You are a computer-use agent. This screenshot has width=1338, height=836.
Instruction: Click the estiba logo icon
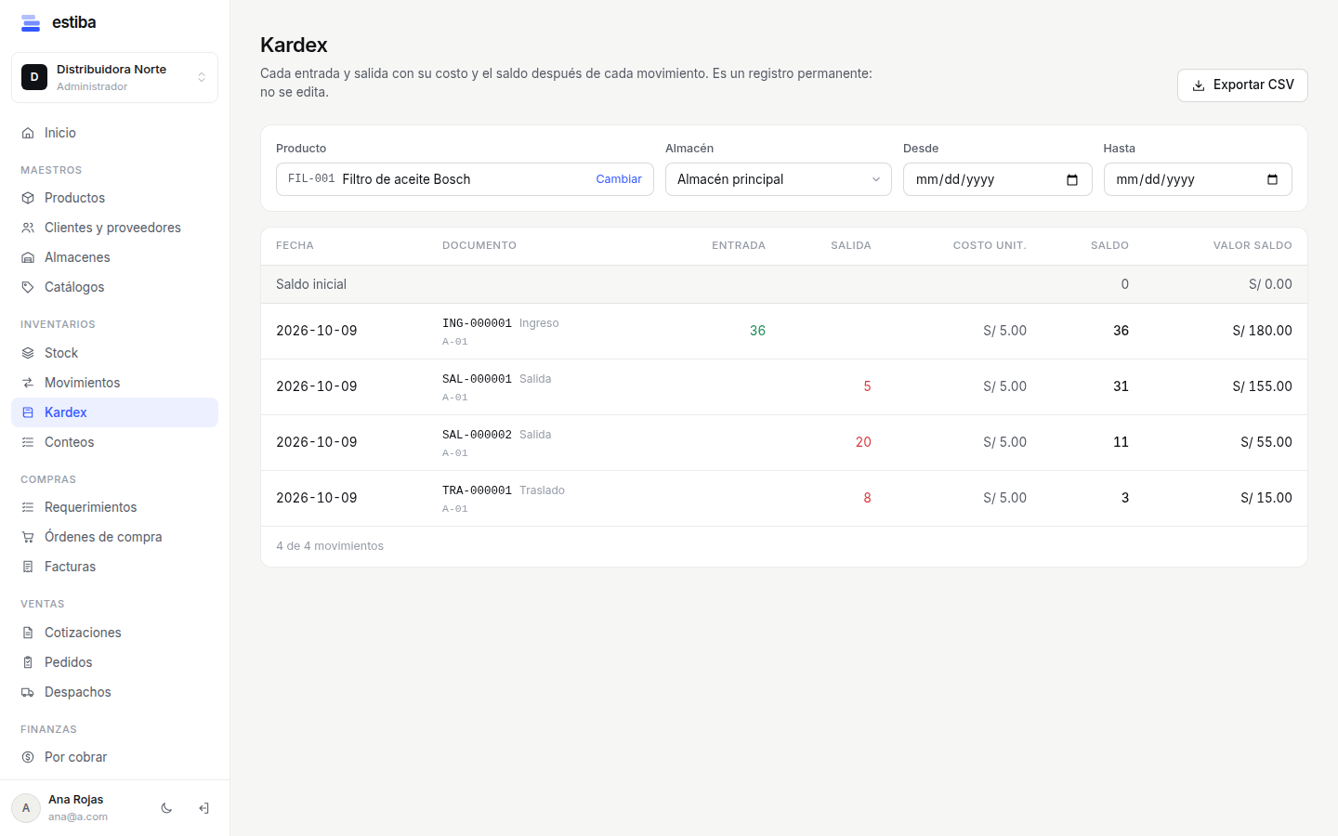pos(31,22)
